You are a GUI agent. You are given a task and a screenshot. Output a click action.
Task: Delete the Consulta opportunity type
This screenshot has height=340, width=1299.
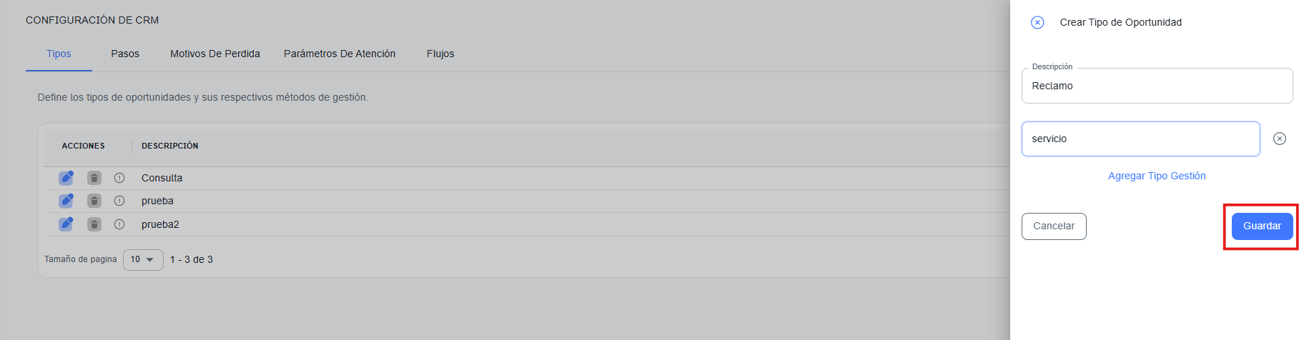click(94, 178)
